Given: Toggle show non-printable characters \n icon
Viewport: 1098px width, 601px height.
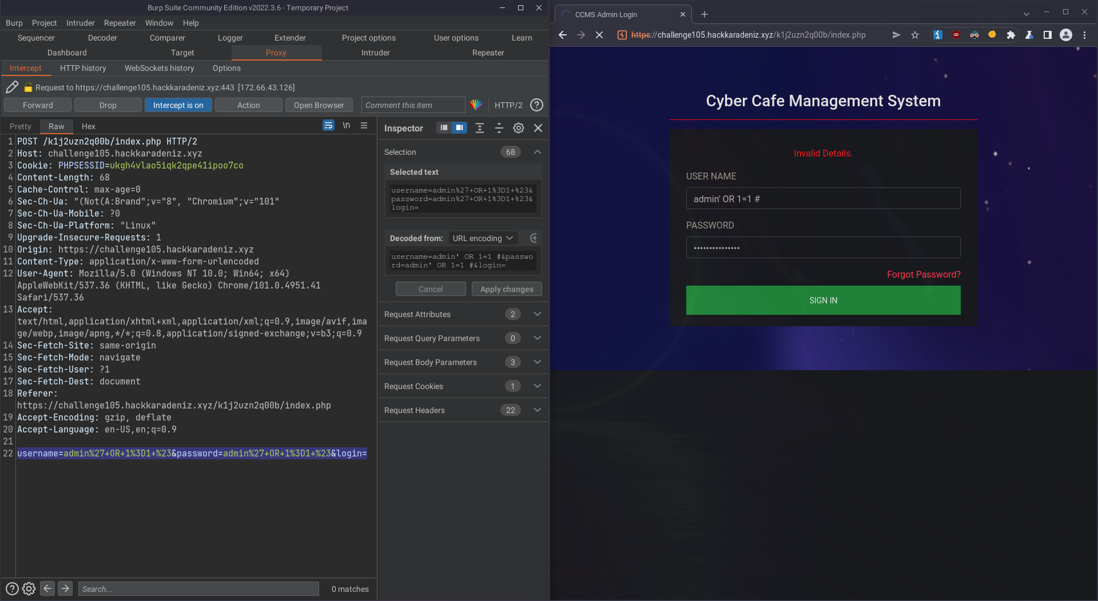Looking at the screenshot, I should coord(346,126).
